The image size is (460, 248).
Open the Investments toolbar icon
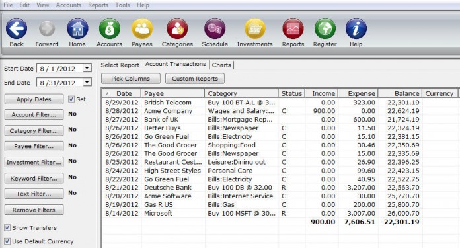[x=254, y=28]
